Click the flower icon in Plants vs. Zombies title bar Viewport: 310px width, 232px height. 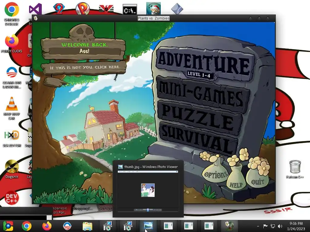36,18
